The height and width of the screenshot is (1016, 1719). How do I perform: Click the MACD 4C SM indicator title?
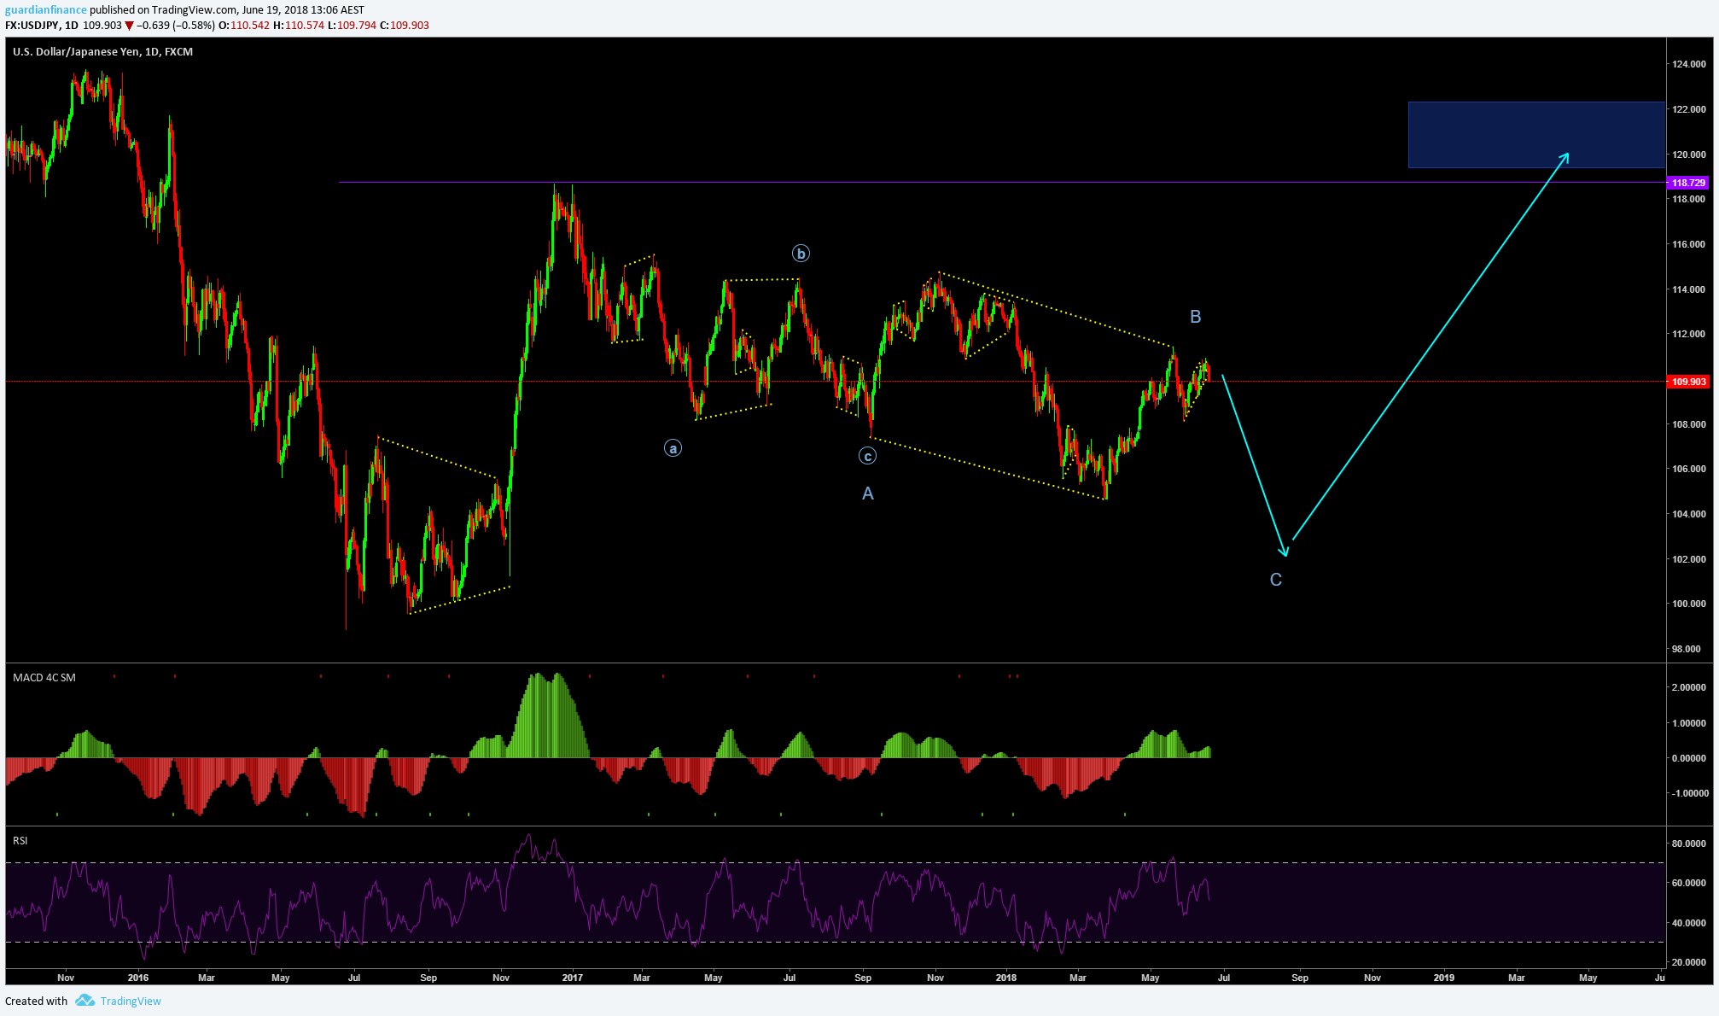pos(44,678)
